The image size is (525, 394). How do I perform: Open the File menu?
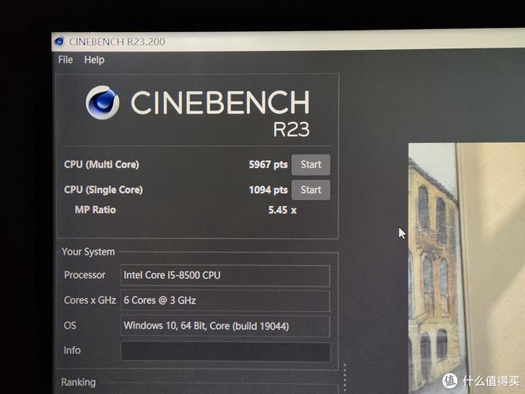(66, 60)
